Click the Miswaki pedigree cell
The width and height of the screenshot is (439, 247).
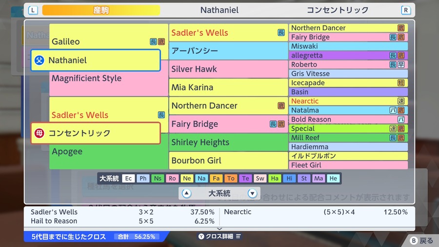tap(348, 46)
